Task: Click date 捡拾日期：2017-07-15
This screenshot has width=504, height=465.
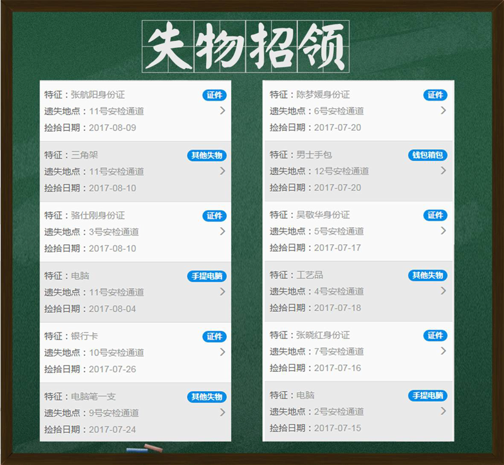Action: (x=316, y=428)
